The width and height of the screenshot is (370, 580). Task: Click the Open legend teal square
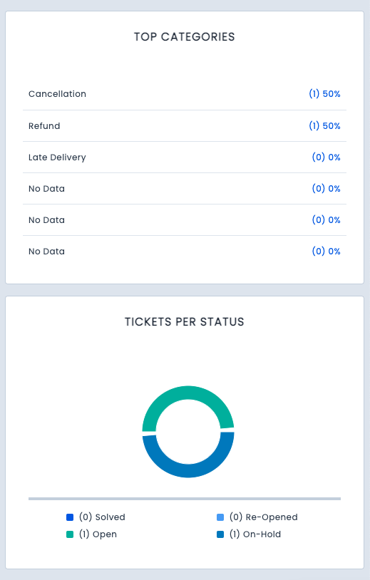(70, 534)
